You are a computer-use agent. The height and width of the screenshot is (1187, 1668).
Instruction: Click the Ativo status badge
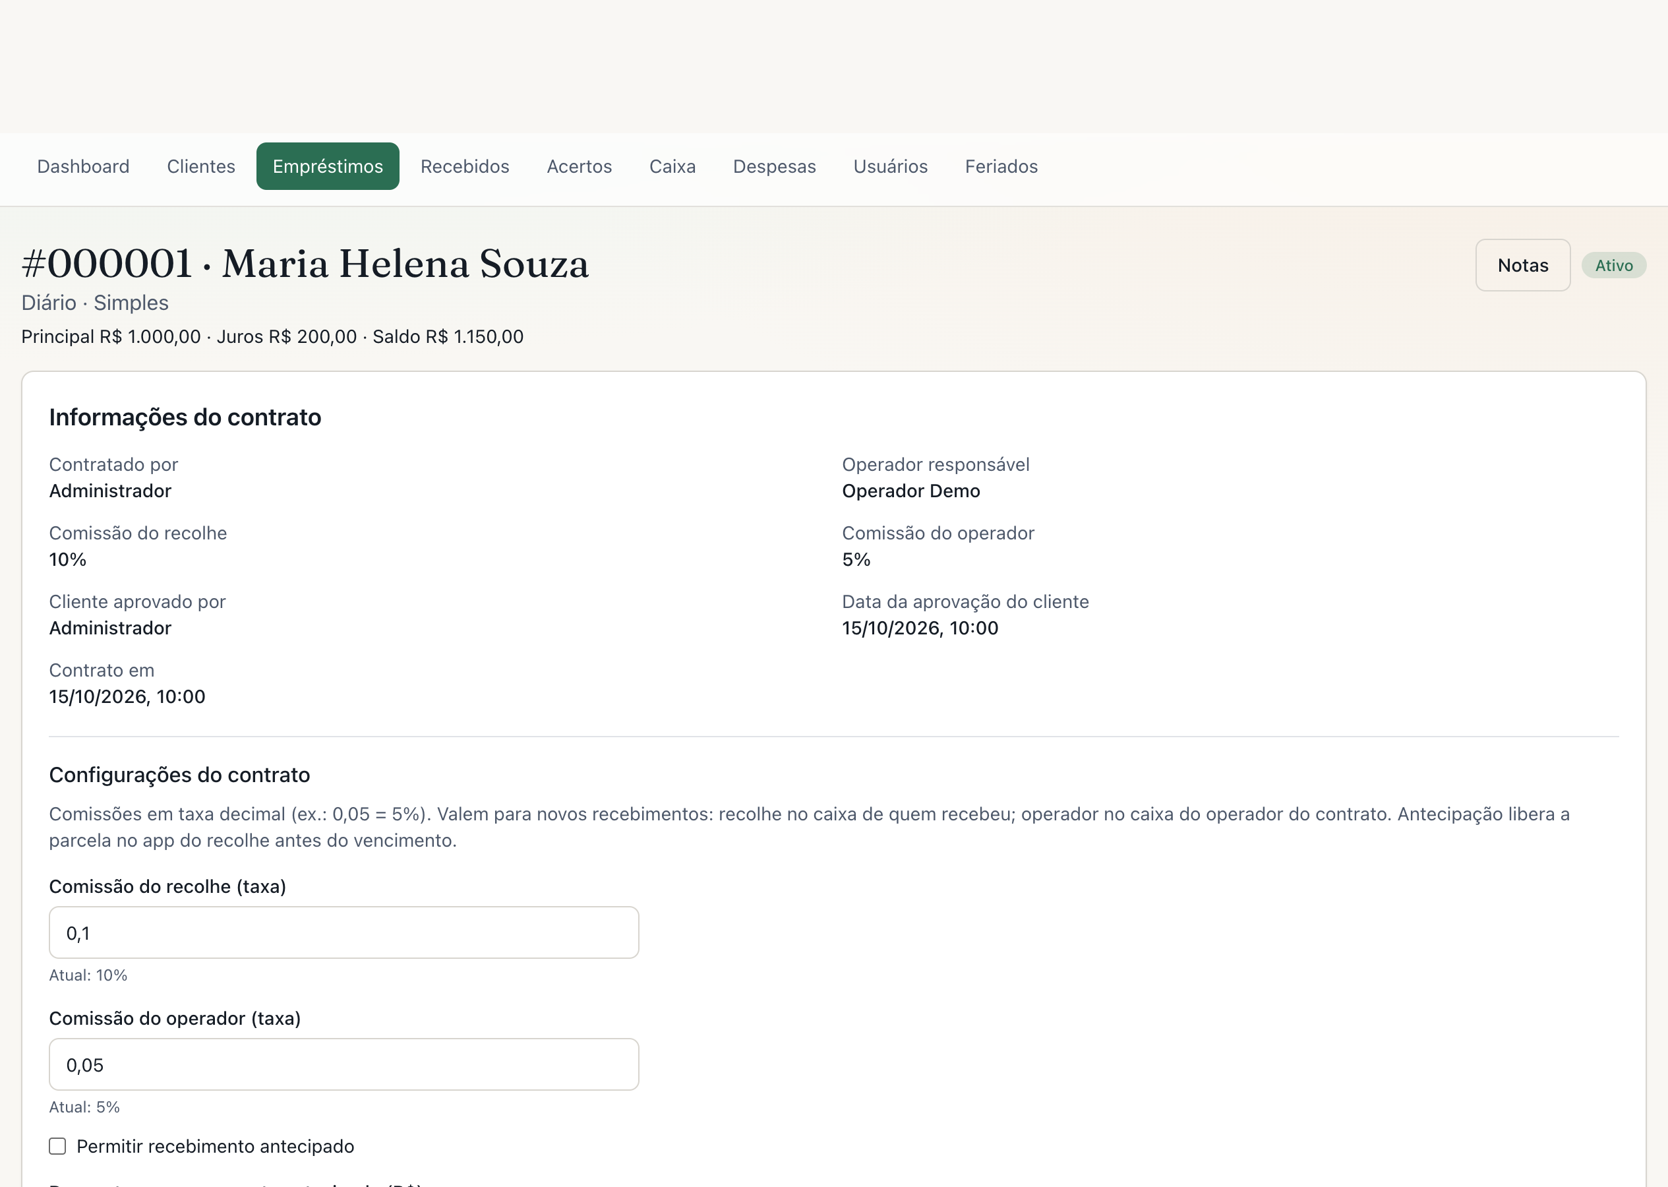pyautogui.click(x=1614, y=265)
